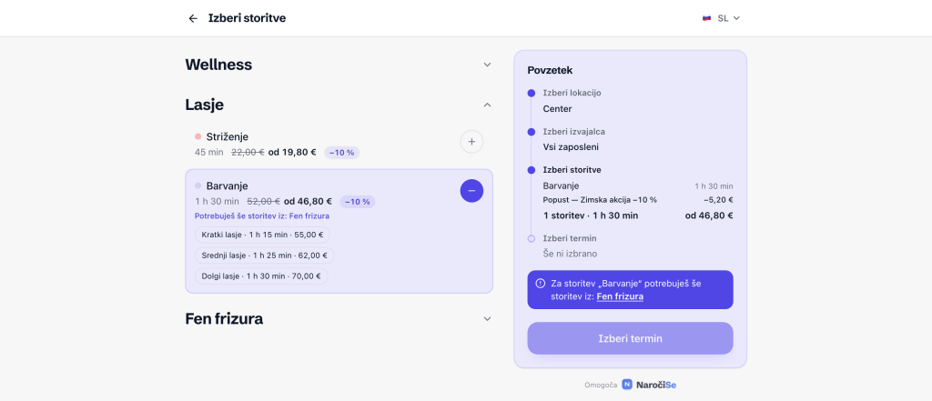Image resolution: width=932 pixels, height=401 pixels.
Task: Click the Slovenian flag icon
Action: pos(706,18)
